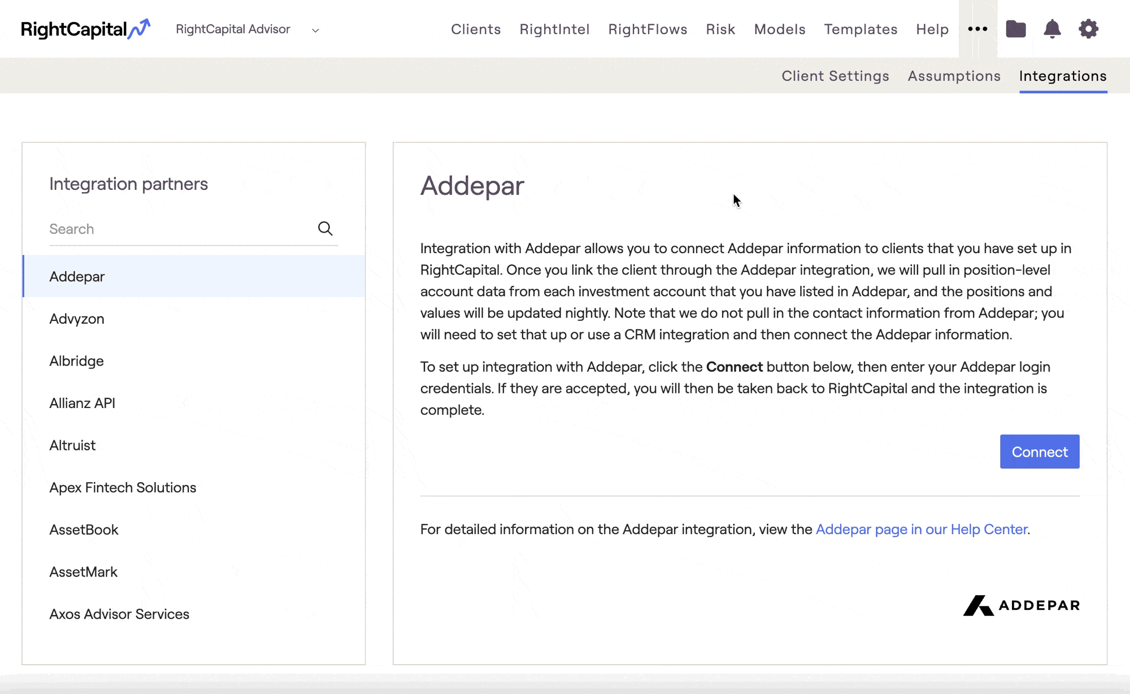Switch to the Client Settings tab

tap(835, 76)
